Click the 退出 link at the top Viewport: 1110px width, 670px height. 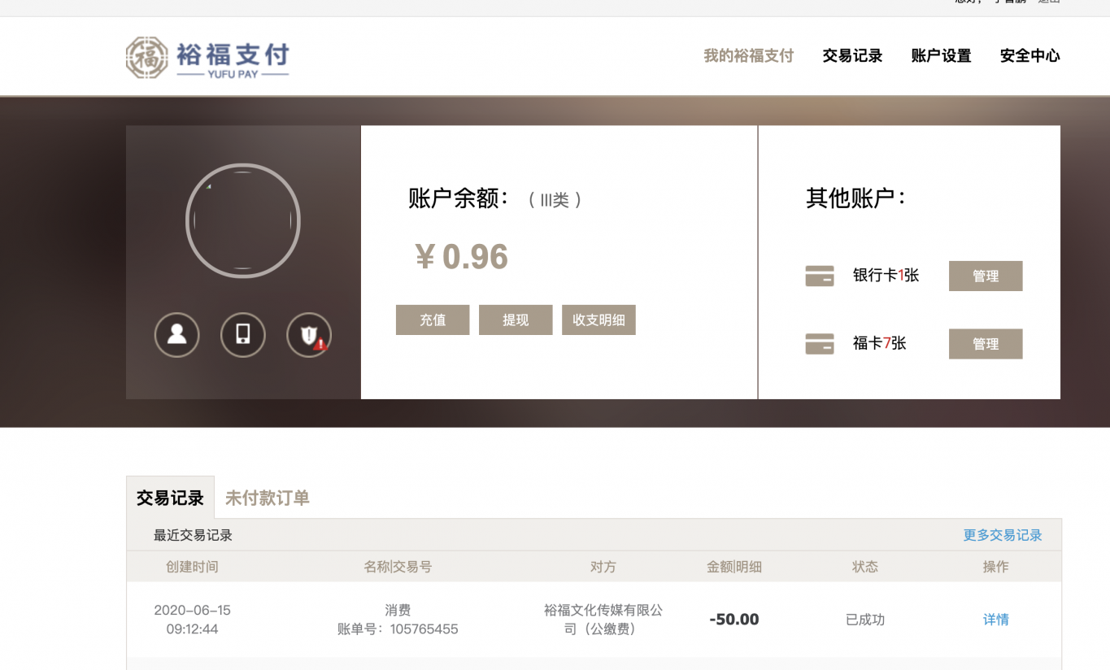[x=1049, y=2]
